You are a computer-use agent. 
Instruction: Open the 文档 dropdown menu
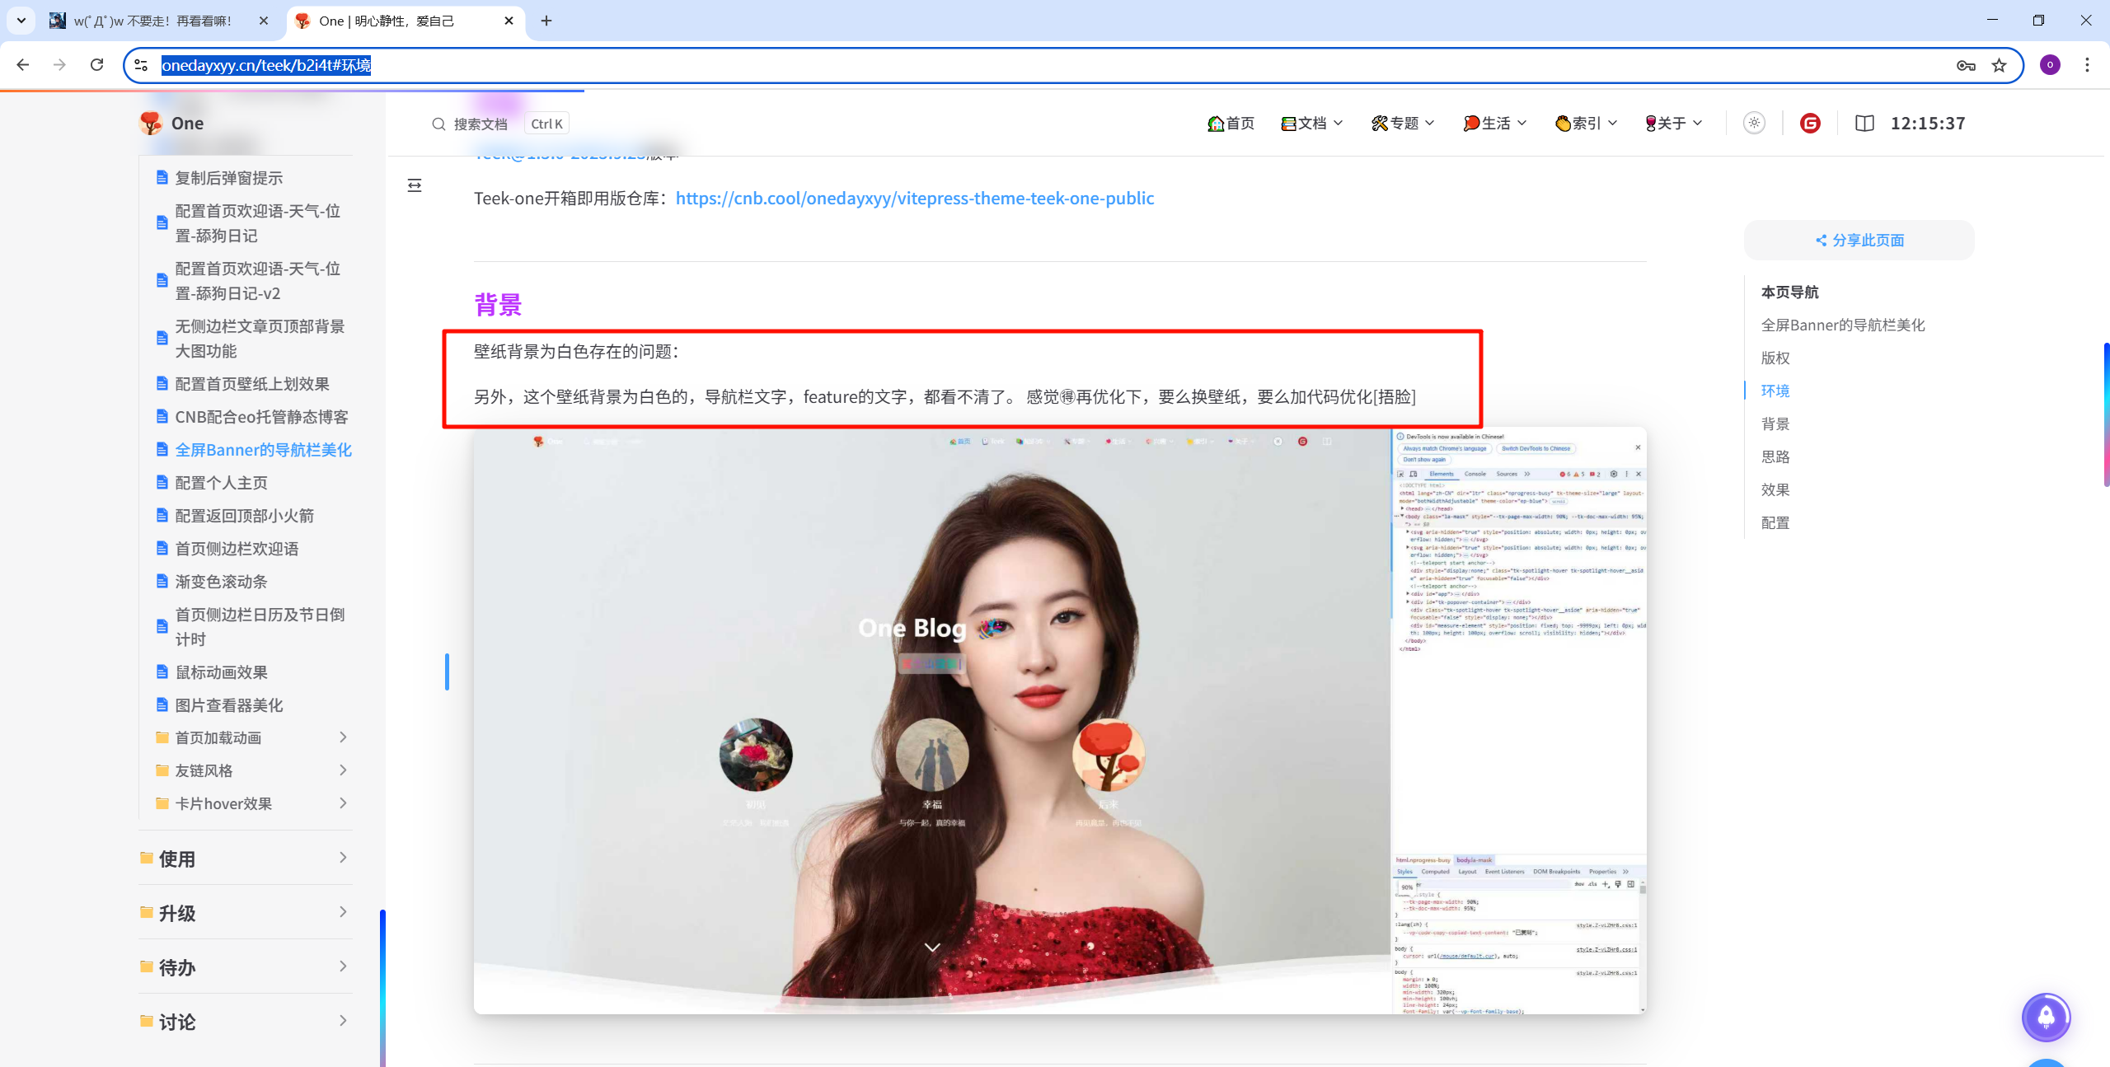tap(1312, 124)
